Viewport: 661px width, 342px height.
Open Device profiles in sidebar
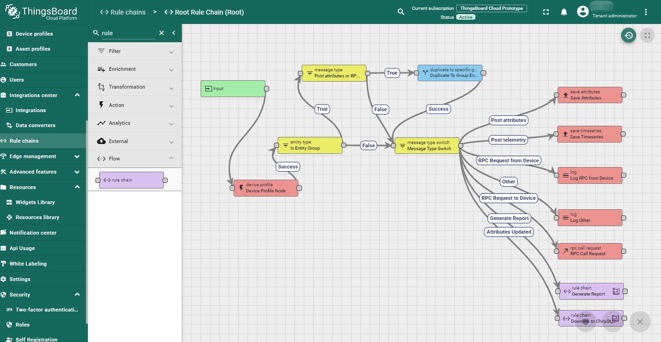43,34
